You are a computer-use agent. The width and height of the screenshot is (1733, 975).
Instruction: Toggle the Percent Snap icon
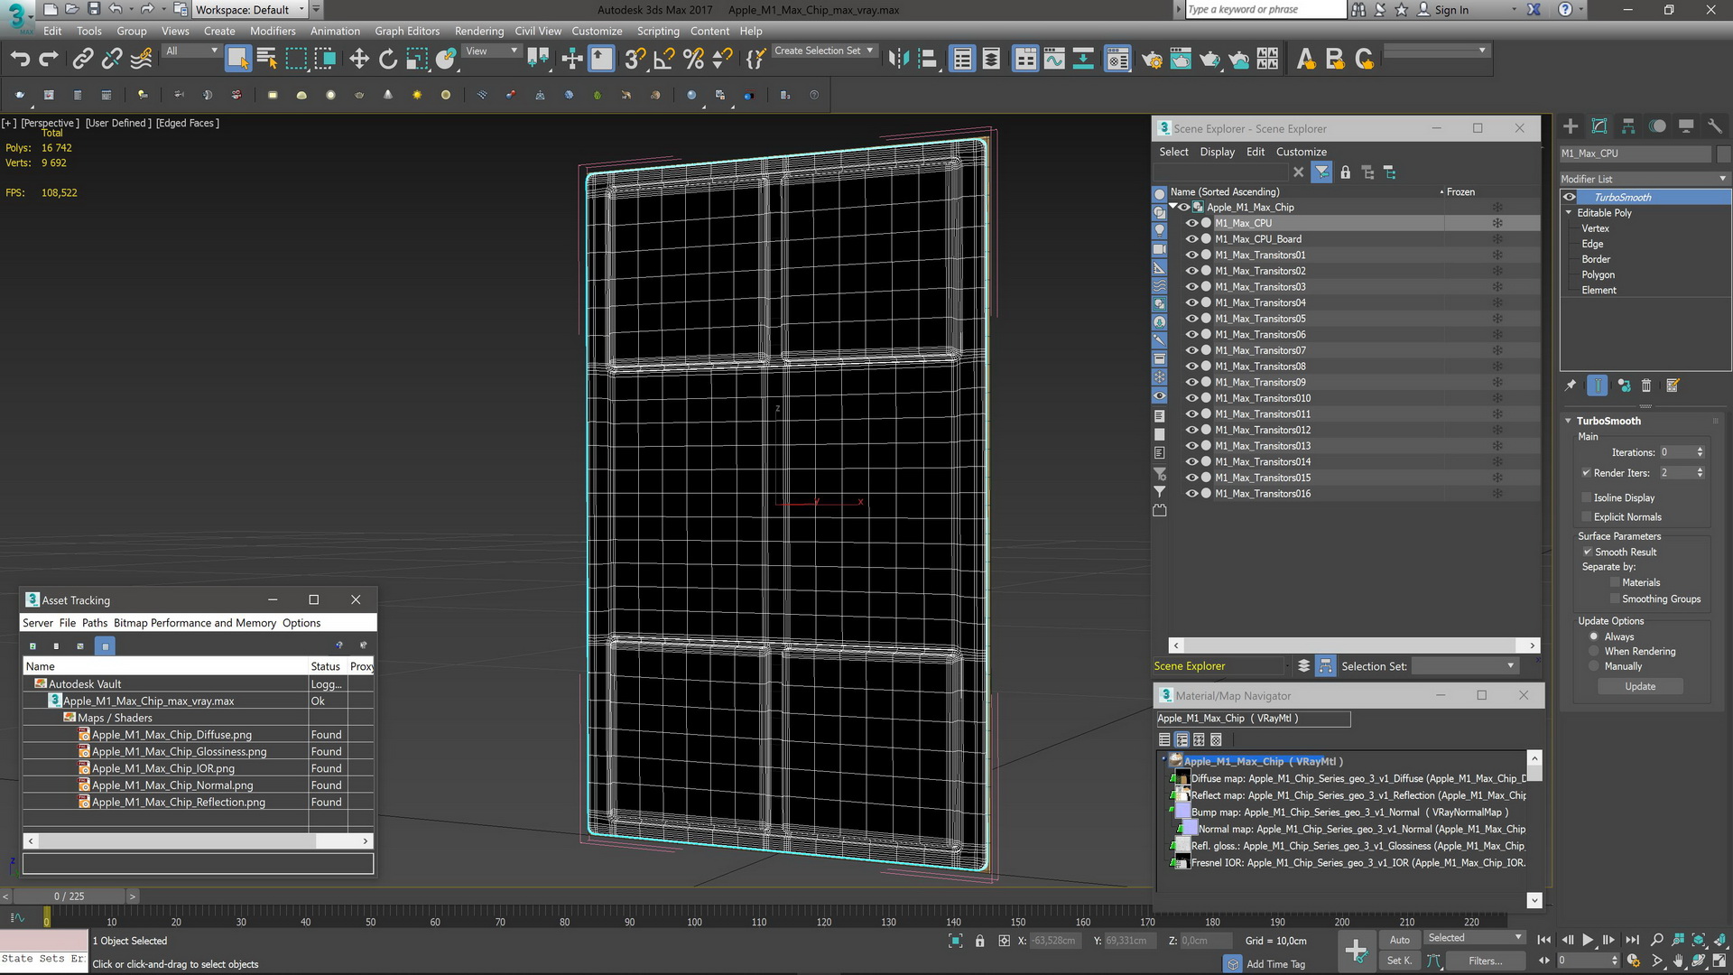point(693,60)
